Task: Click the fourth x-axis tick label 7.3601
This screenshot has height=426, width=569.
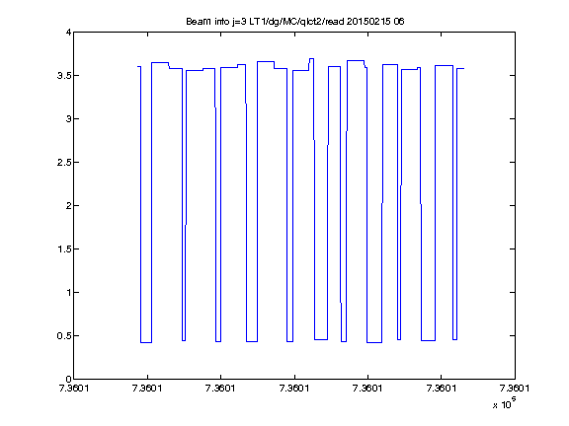Action: click(x=294, y=389)
